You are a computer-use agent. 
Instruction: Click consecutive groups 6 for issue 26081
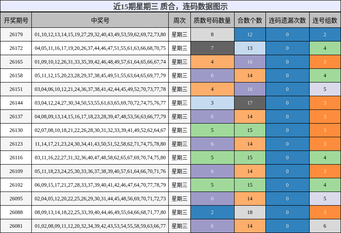pyautogui.click(x=325, y=226)
